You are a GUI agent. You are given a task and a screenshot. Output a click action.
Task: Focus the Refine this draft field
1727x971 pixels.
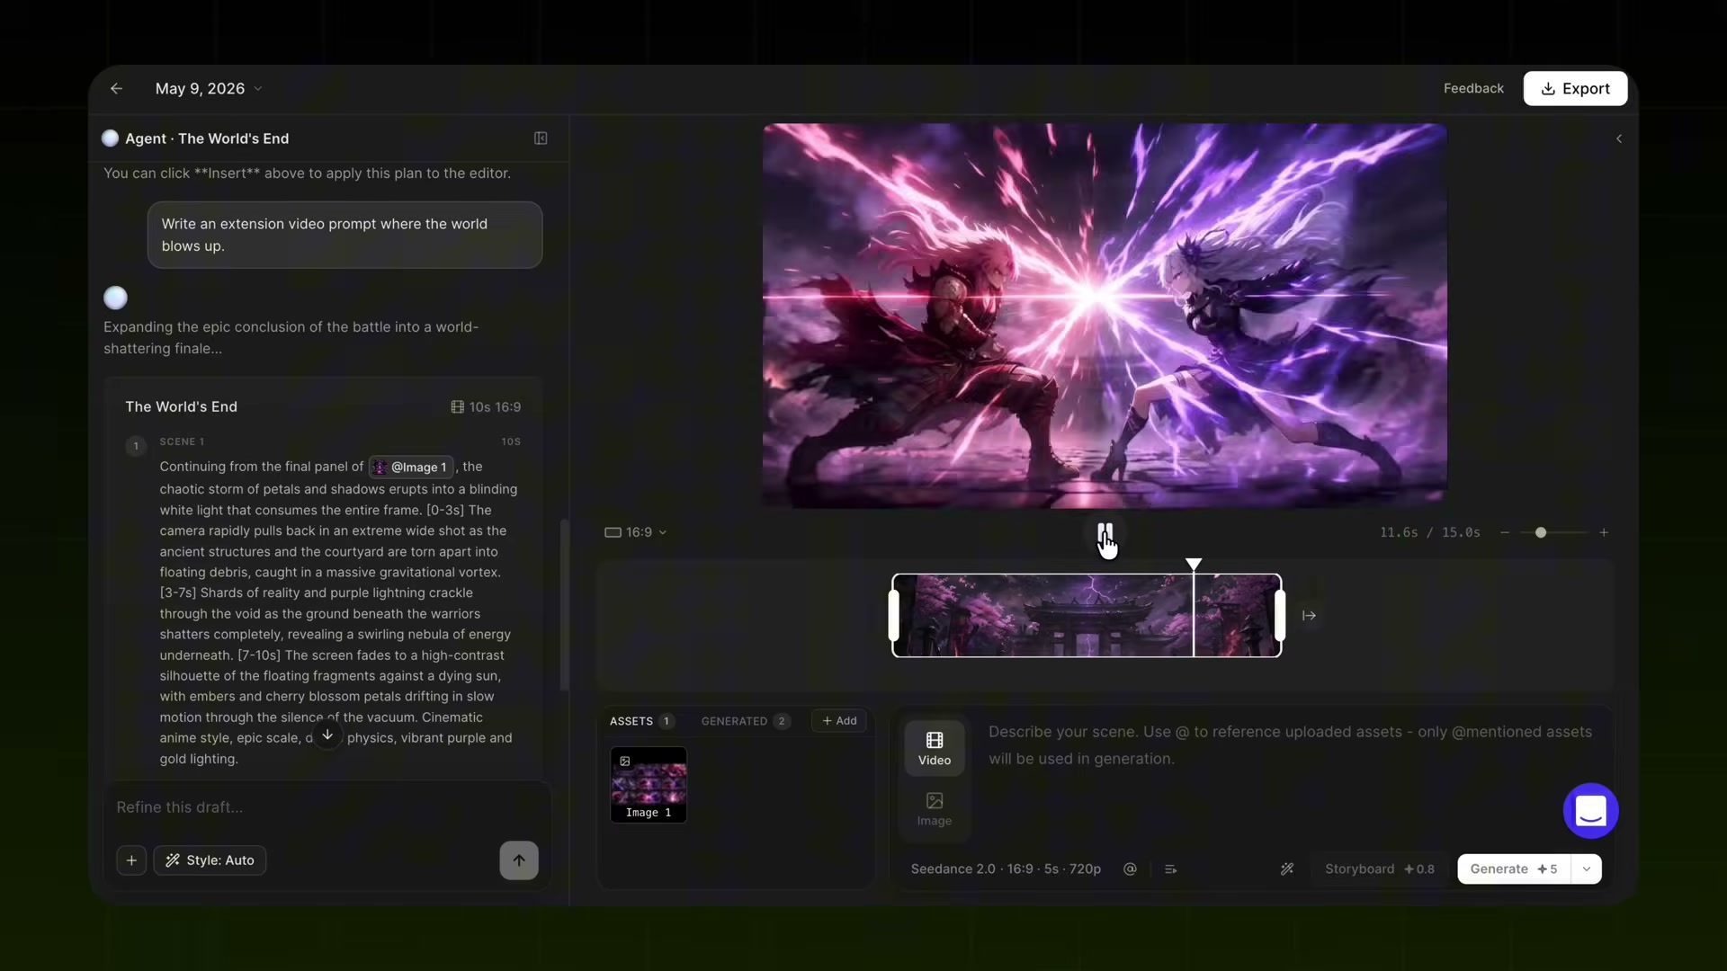pyautogui.click(x=327, y=807)
